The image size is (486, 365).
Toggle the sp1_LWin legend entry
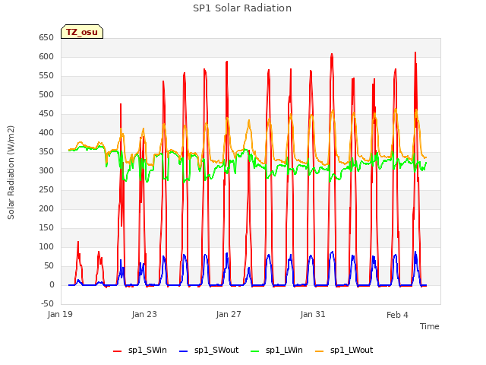point(276,350)
